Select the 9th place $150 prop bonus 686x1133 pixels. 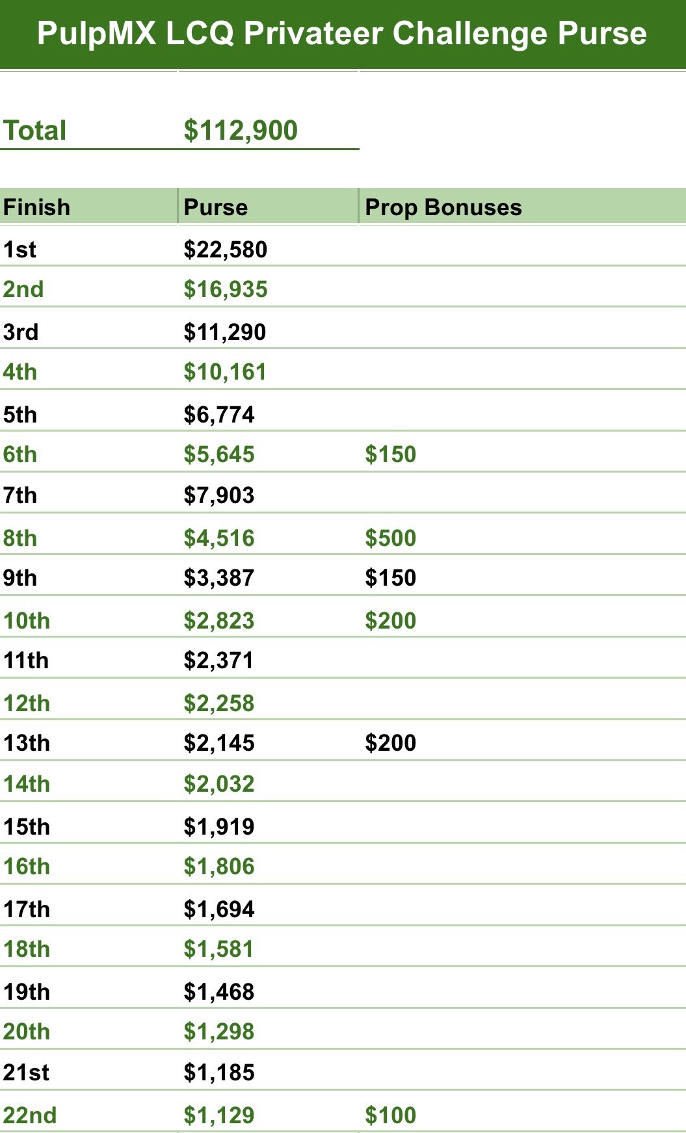[x=390, y=578]
